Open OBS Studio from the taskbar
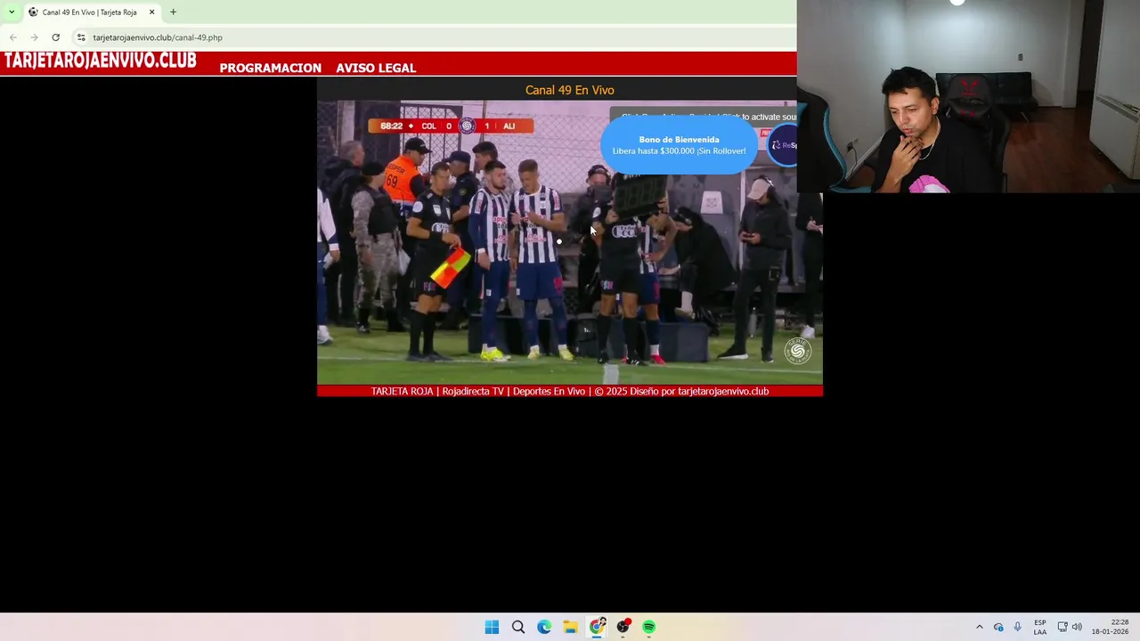 point(623,627)
